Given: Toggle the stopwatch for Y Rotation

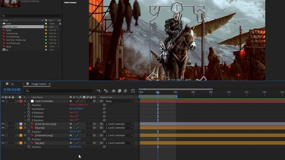Looking at the screenshot, I should (28, 116).
